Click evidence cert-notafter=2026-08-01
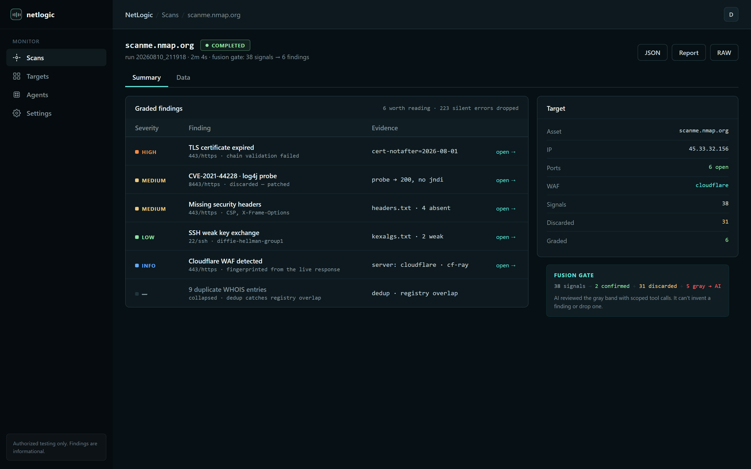The width and height of the screenshot is (751, 469). coord(415,151)
